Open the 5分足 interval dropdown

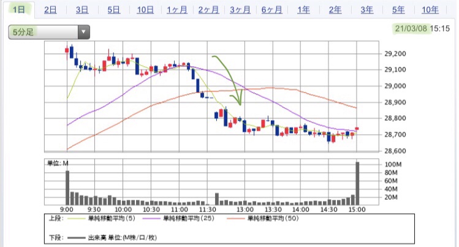(49, 32)
